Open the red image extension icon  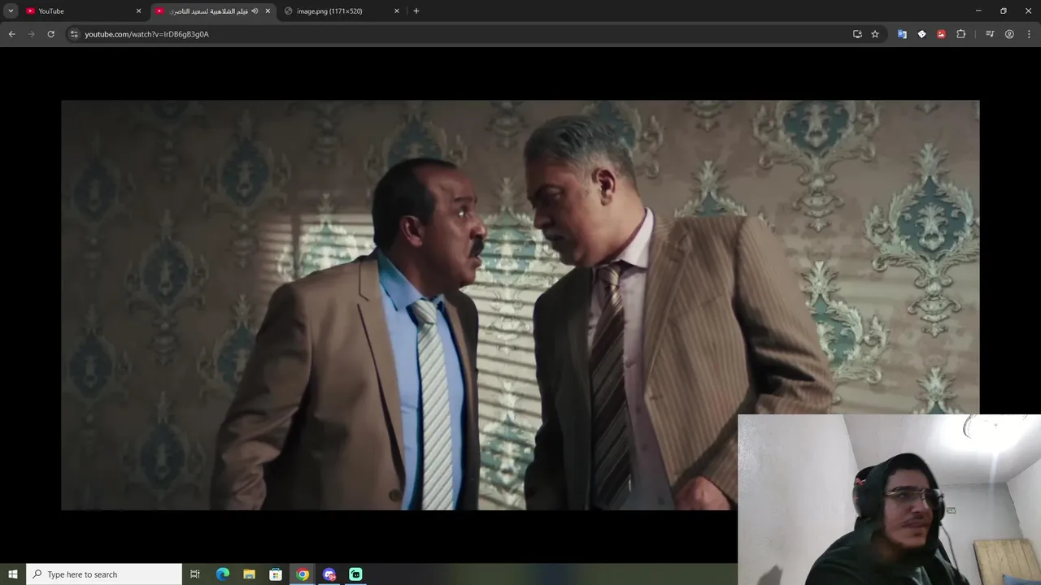pyautogui.click(x=941, y=34)
